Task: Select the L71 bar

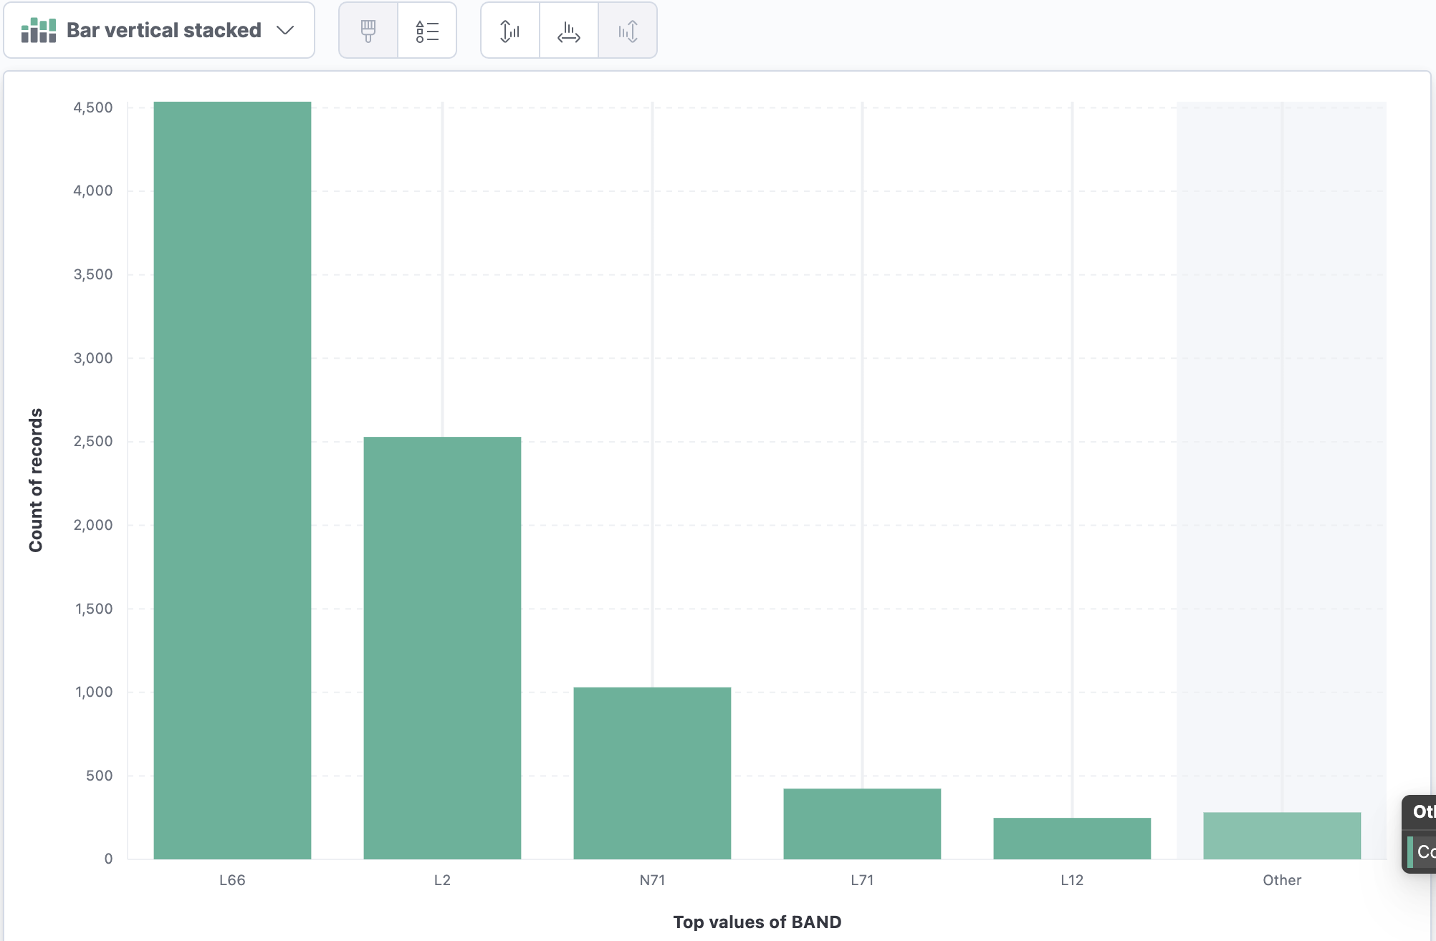Action: coord(862,824)
